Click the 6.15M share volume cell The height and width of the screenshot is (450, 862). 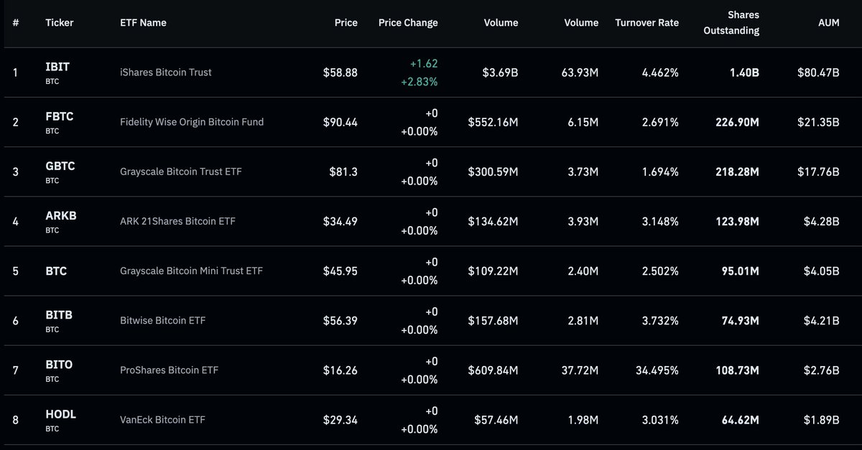[584, 122]
